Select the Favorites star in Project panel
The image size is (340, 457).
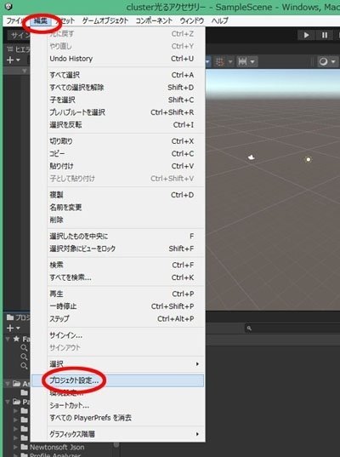[16, 339]
